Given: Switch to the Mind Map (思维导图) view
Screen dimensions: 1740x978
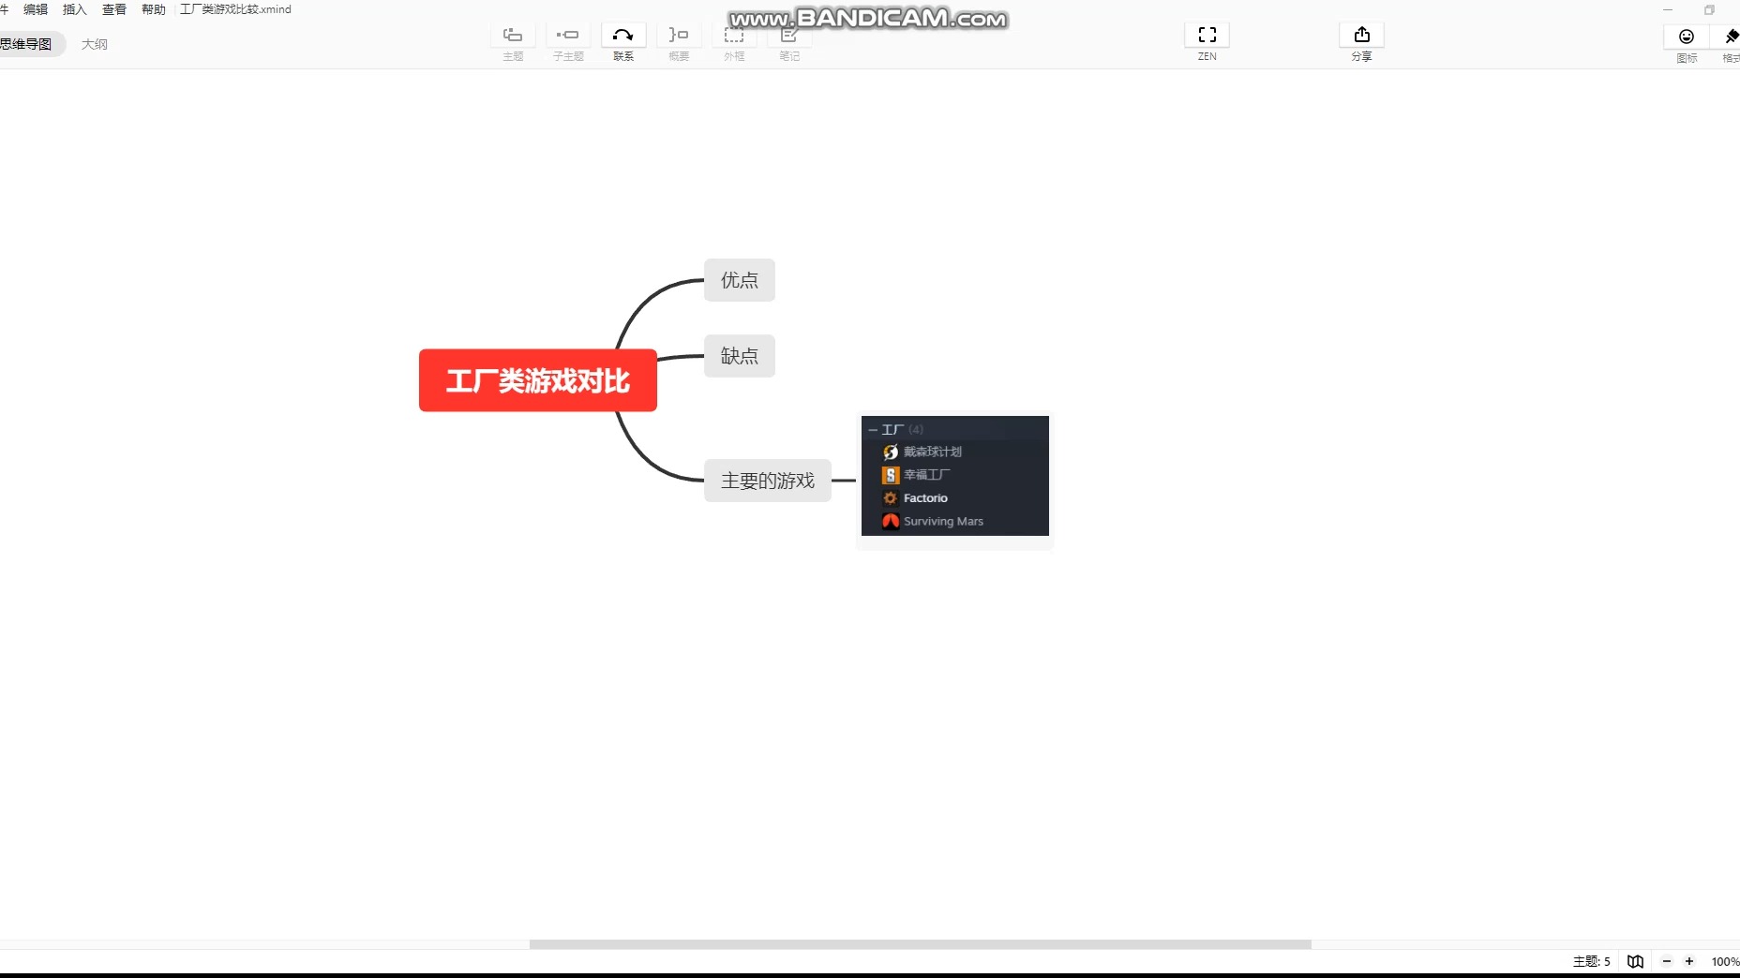Looking at the screenshot, I should 28,44.
